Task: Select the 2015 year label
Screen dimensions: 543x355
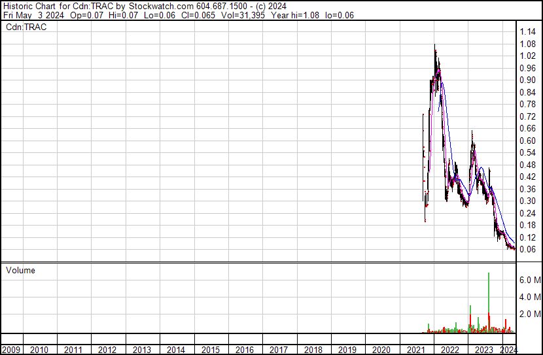Action: (x=211, y=350)
